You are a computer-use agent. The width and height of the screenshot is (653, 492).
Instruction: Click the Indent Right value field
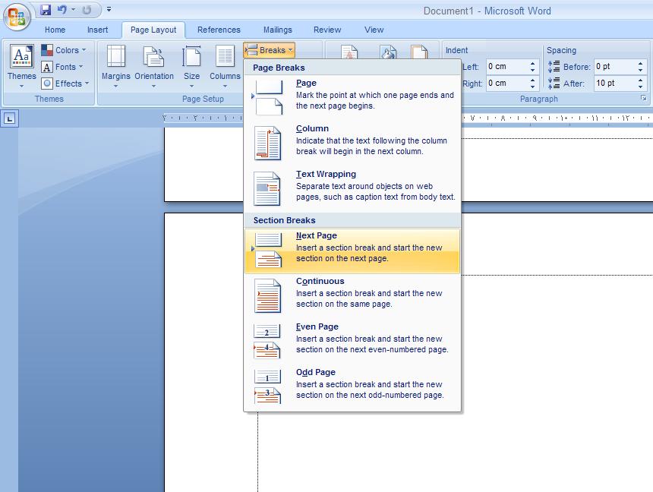click(506, 83)
